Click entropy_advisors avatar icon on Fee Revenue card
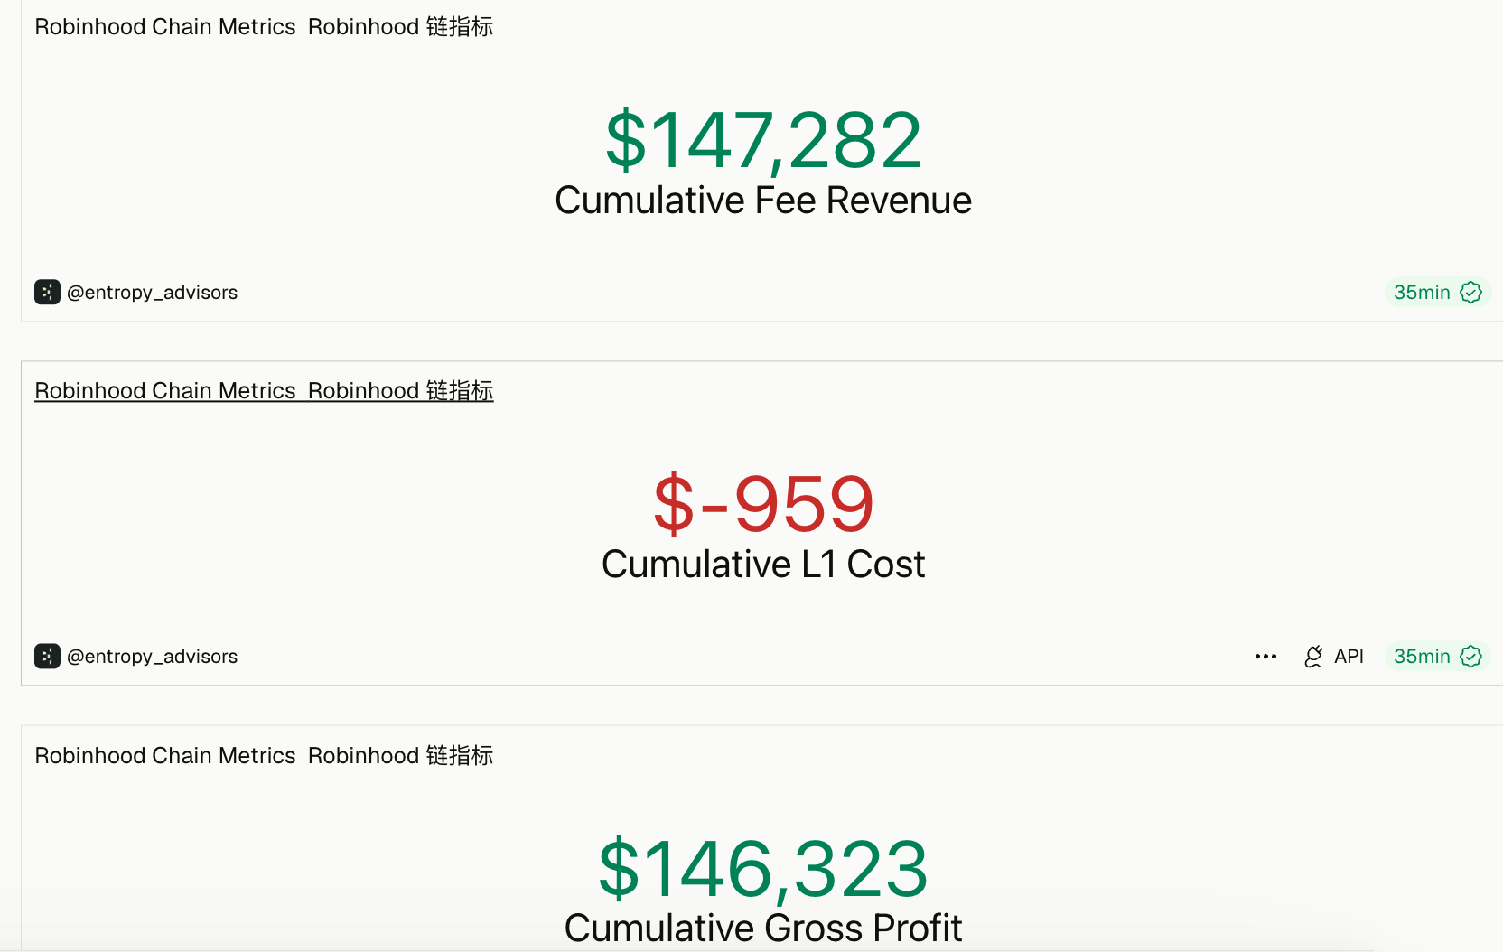This screenshot has height=952, width=1503. pos(47,292)
